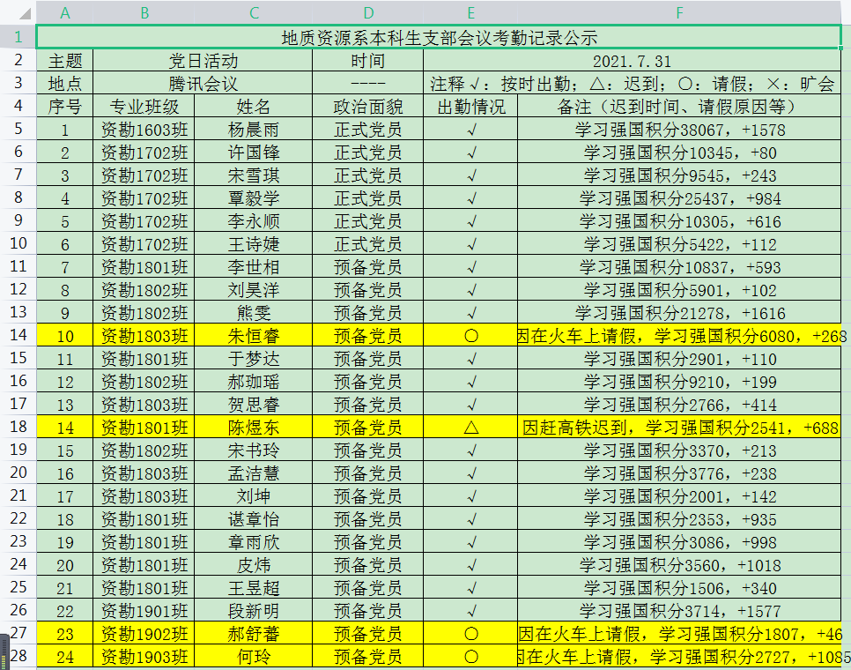This screenshot has width=851, height=670.
Task: Click the 资勘1901班 class cell
Action: pos(144,611)
